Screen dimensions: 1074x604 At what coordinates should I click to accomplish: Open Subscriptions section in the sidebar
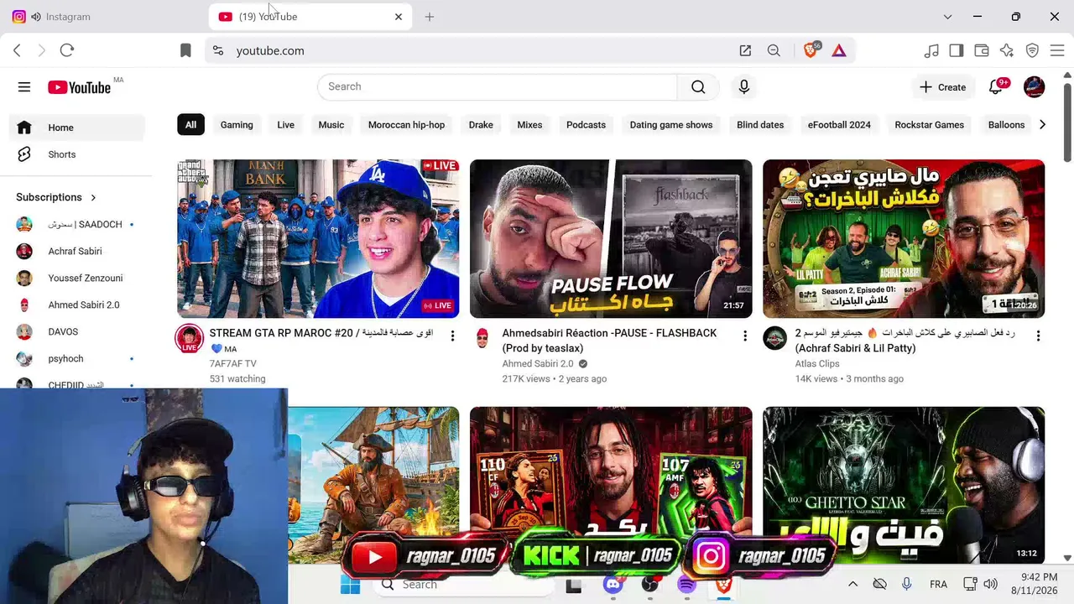click(x=56, y=197)
